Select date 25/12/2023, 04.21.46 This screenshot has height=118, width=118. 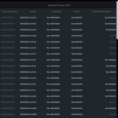point(28,42)
